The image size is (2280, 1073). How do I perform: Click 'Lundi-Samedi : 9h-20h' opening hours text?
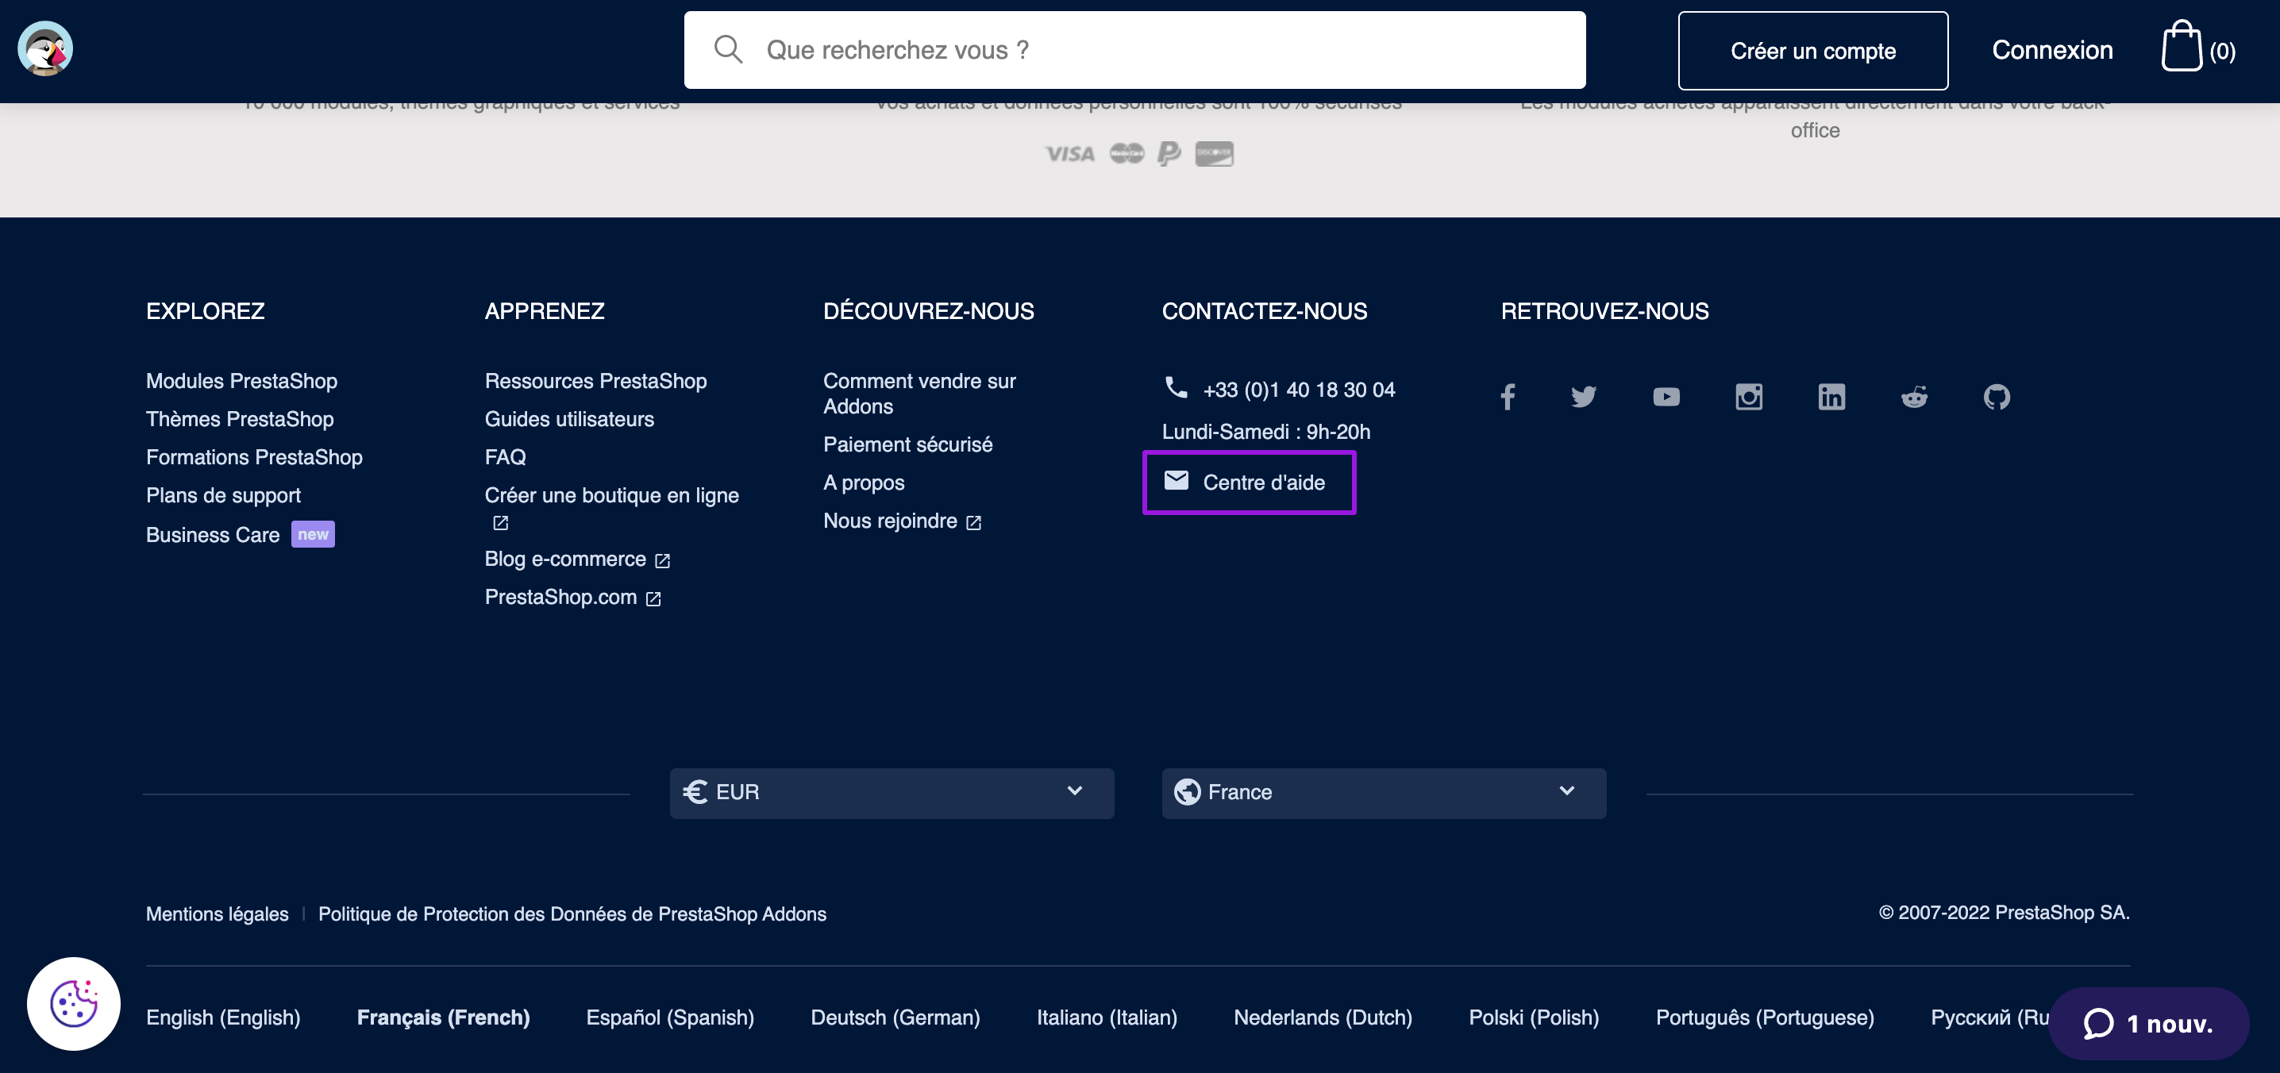click(1265, 432)
